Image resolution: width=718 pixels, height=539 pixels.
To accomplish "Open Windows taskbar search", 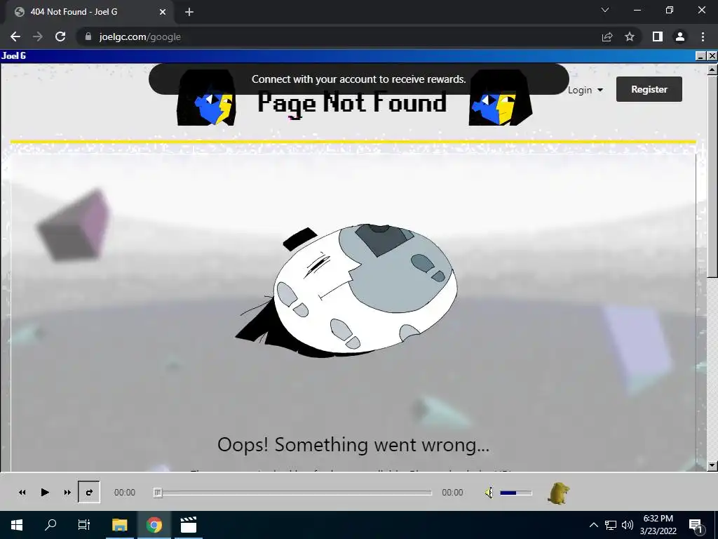I will [50, 525].
